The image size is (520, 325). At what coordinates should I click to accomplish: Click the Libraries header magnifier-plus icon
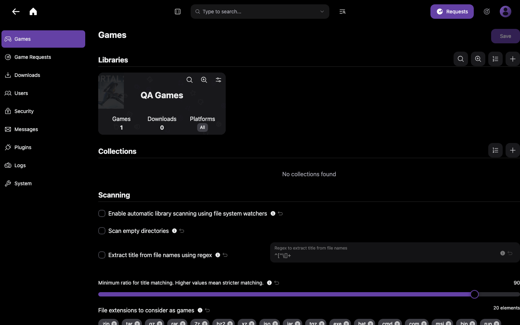(478, 59)
